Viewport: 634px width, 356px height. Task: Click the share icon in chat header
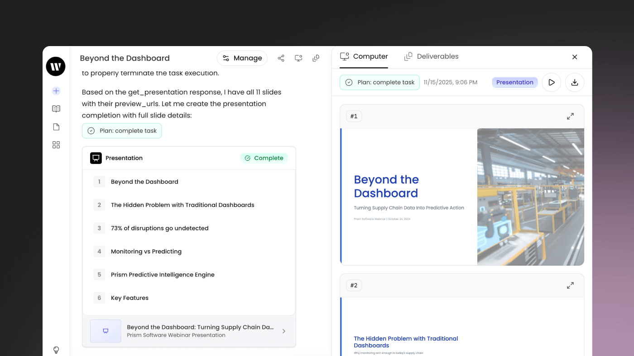point(281,58)
